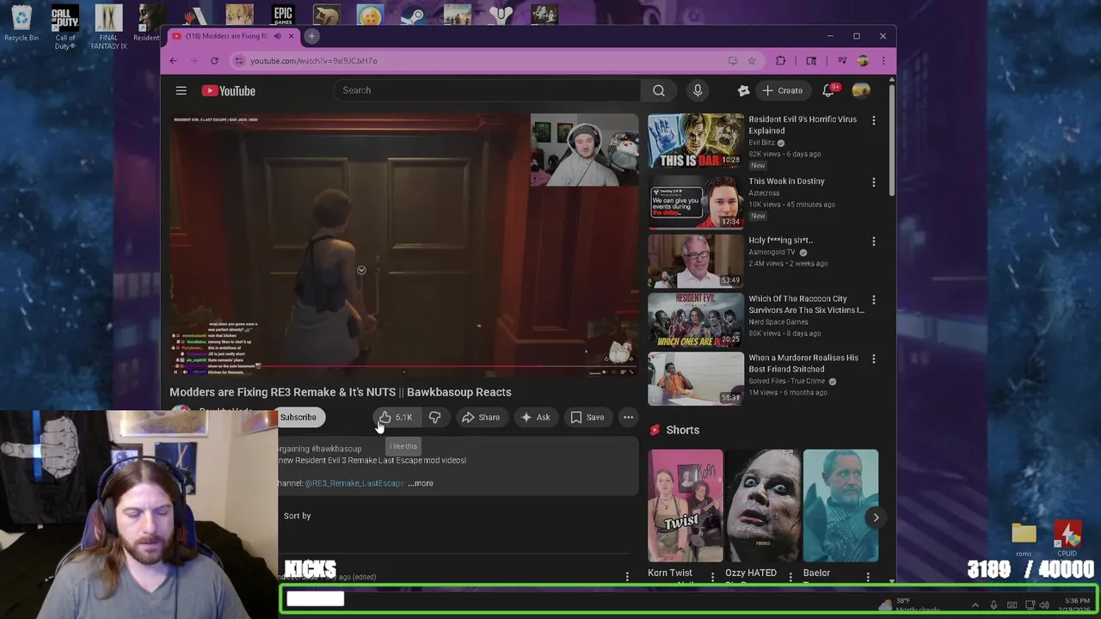Select Epic Games desktop shortcut
1101x619 pixels.
pos(283,15)
